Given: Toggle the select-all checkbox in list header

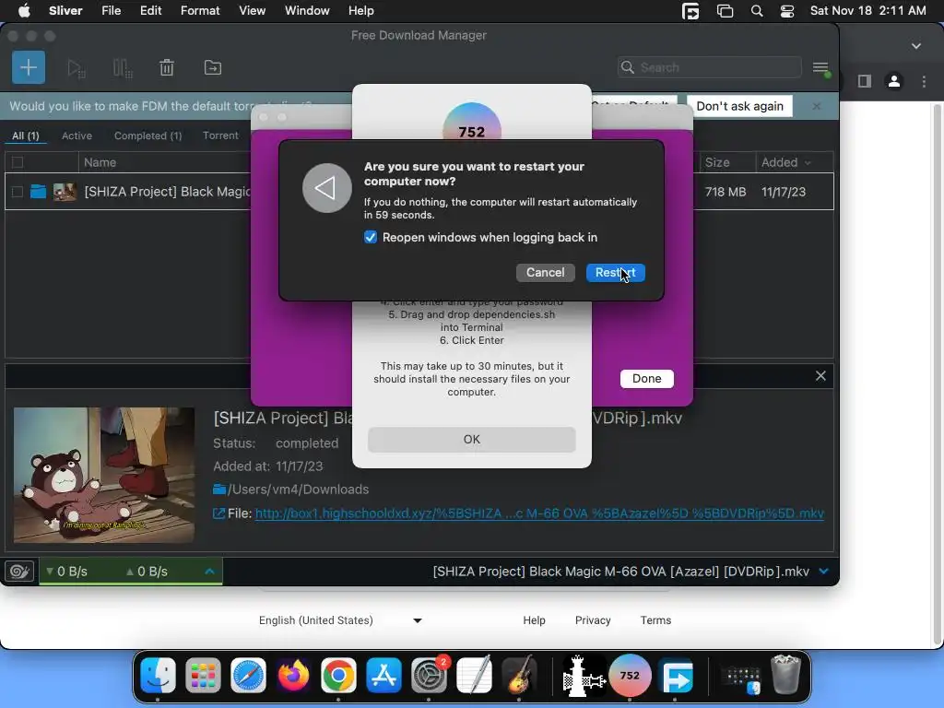Looking at the screenshot, I should (18, 162).
